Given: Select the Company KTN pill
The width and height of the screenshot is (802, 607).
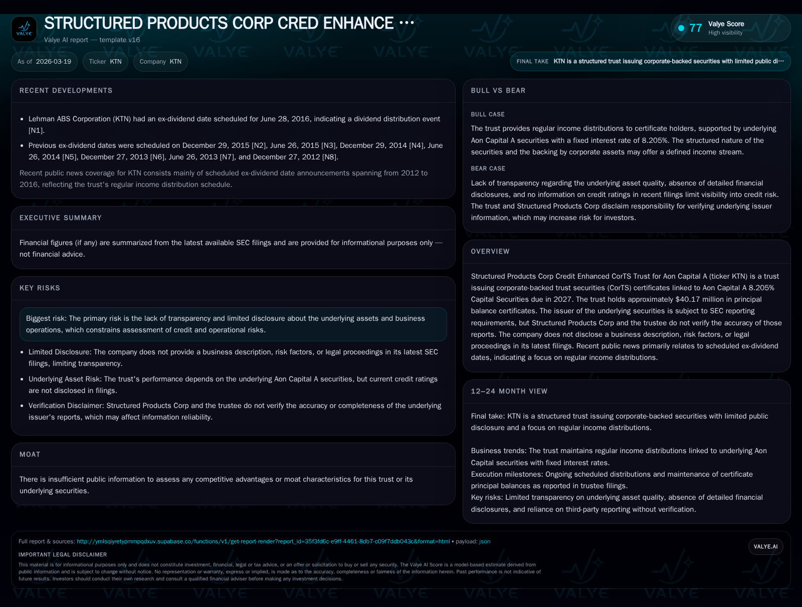Looking at the screenshot, I should [x=160, y=62].
